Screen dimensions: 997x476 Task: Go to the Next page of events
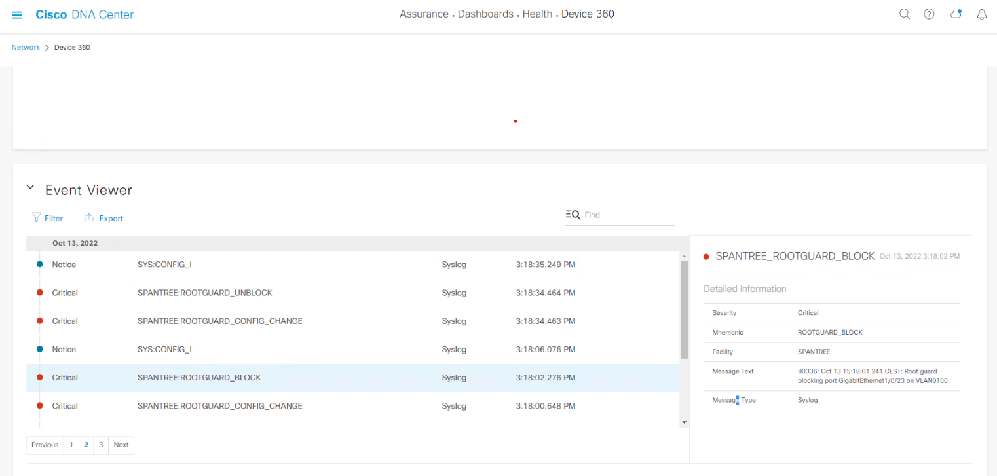pos(121,445)
